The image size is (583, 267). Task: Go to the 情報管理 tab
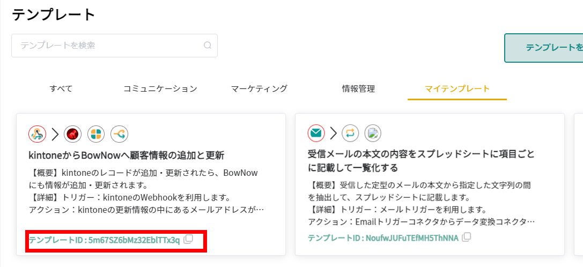[358, 88]
